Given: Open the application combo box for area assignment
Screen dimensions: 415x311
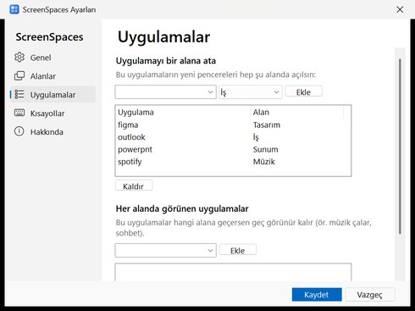Looking at the screenshot, I should (166, 92).
